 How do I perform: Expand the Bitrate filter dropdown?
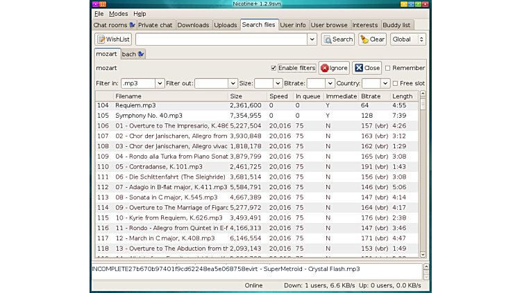coord(330,83)
